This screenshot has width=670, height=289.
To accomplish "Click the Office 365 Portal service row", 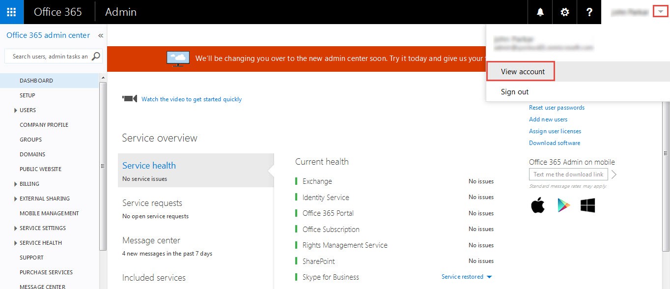I will [394, 213].
